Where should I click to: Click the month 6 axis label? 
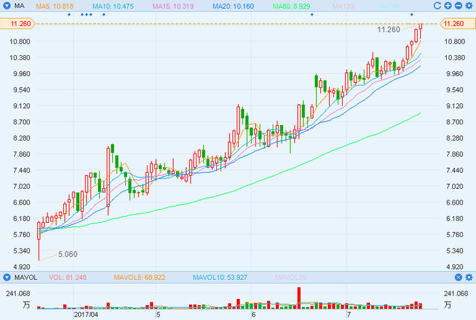point(254,315)
